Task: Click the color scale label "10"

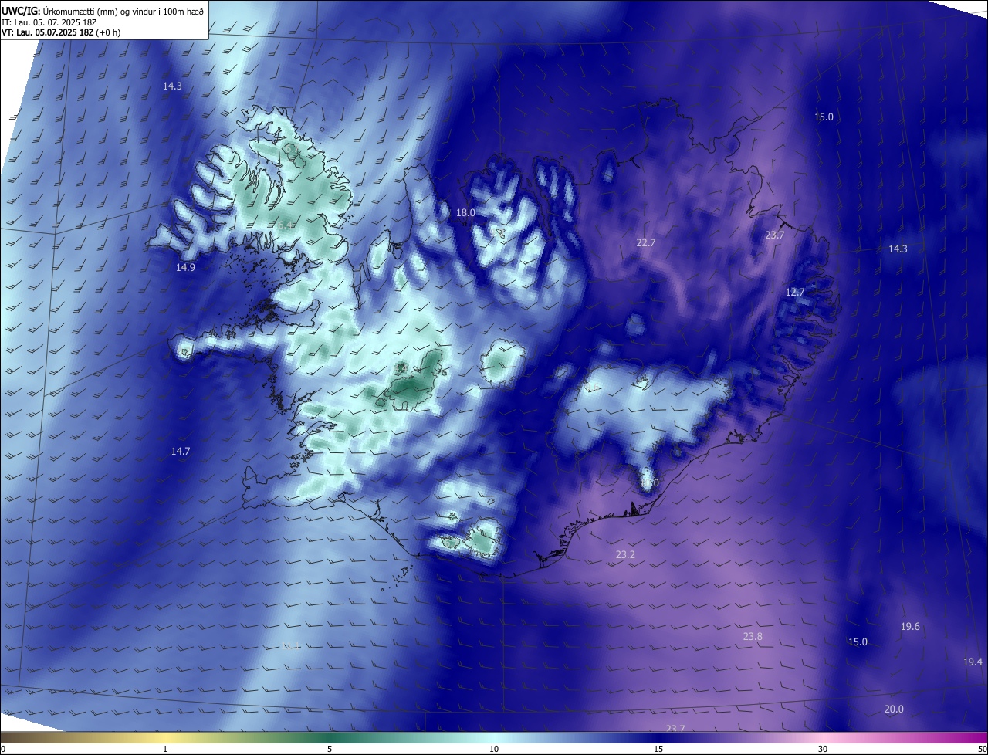Action: click(494, 749)
